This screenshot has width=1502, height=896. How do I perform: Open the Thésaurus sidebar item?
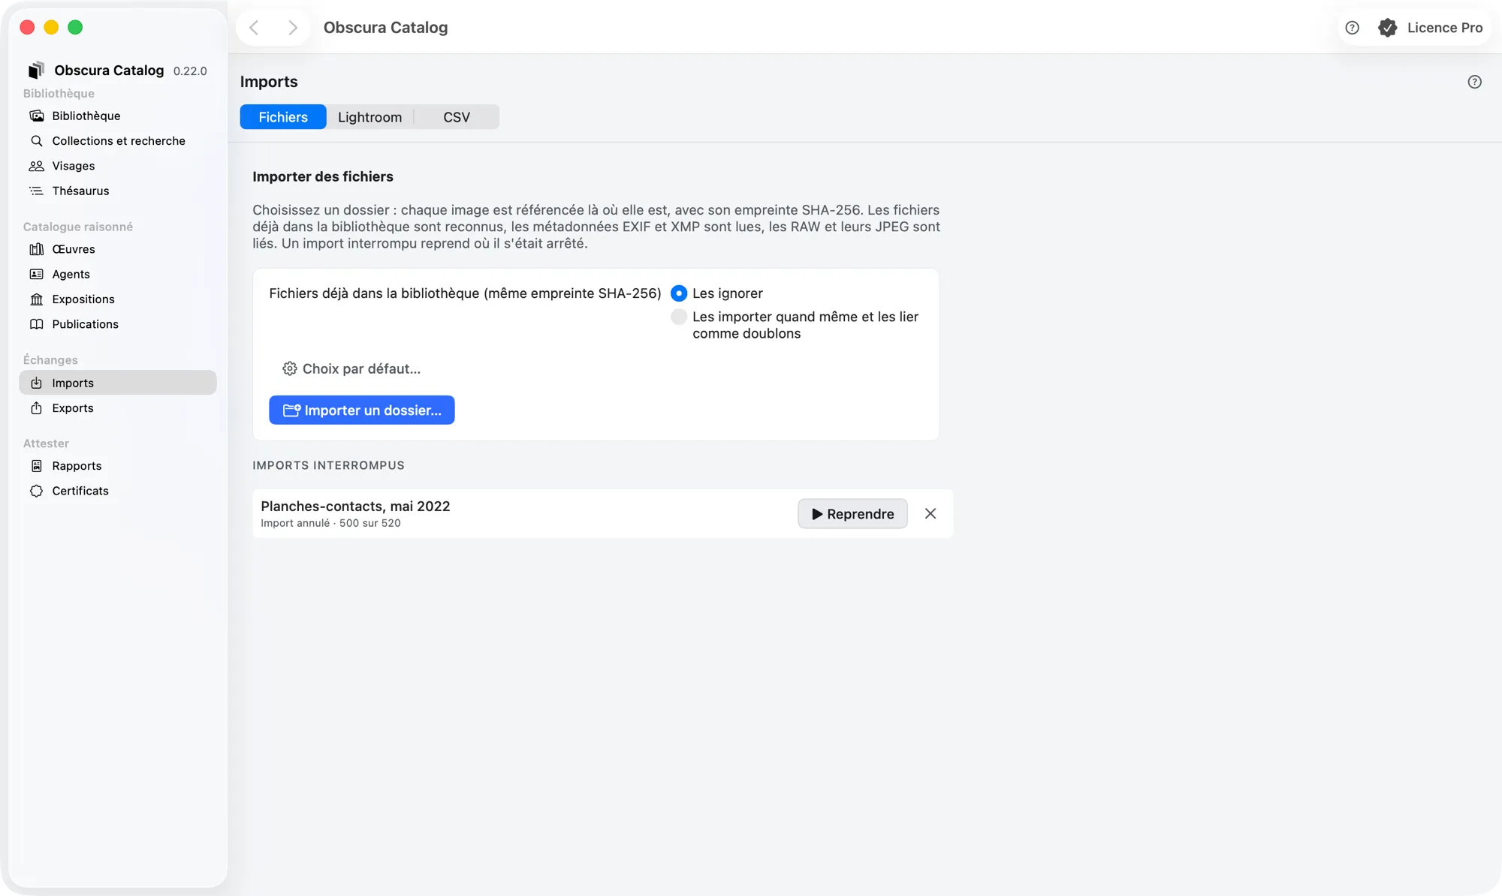(x=118, y=191)
